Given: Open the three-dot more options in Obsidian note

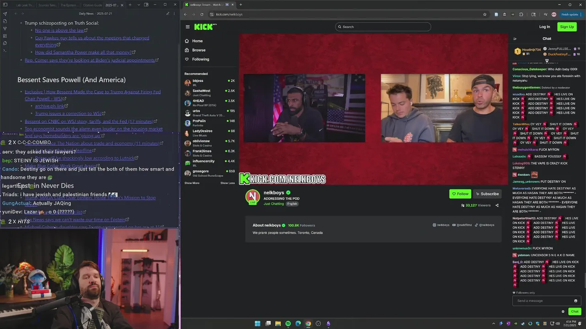Looking at the screenshot, I should click(x=175, y=14).
